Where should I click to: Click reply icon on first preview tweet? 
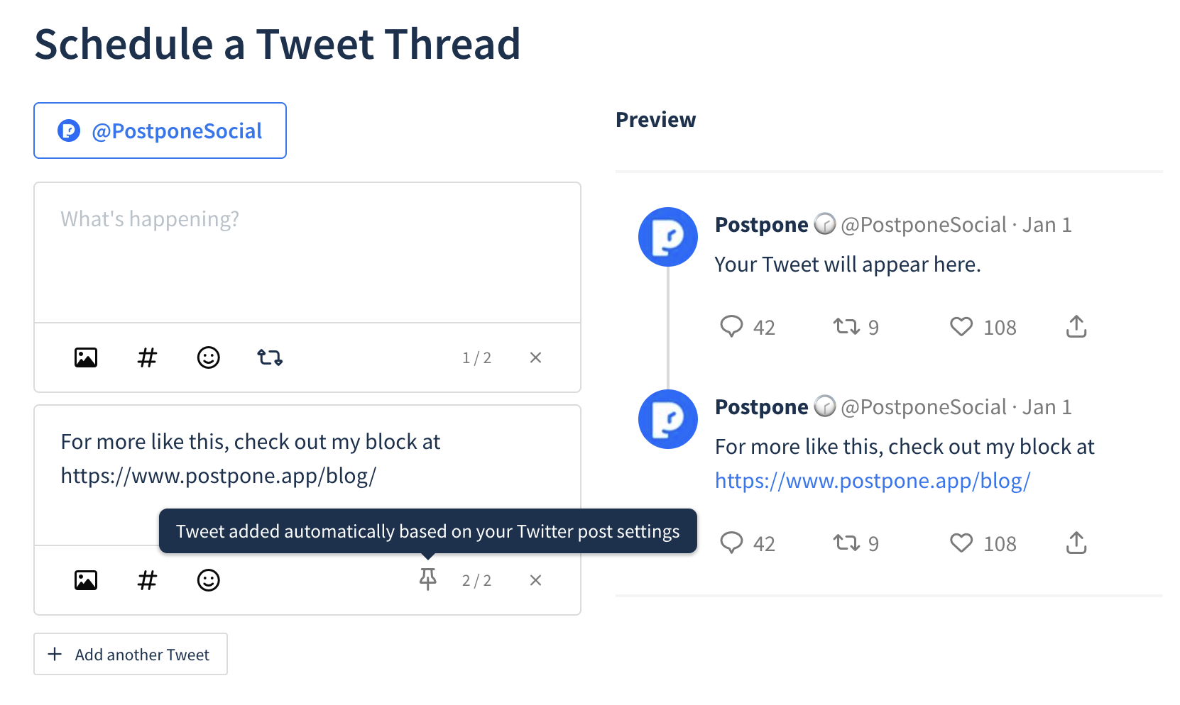pyautogui.click(x=731, y=326)
